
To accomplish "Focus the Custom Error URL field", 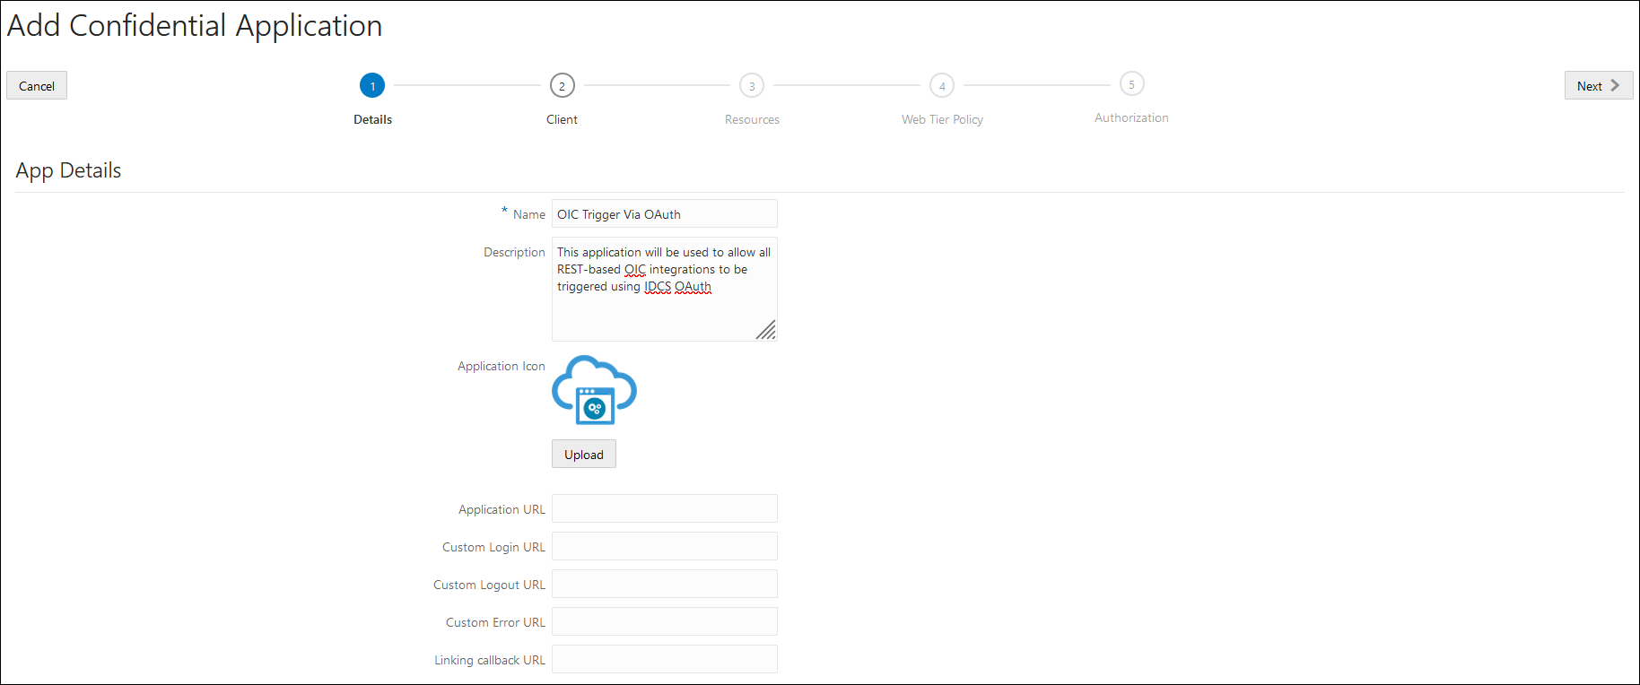I will pos(665,621).
